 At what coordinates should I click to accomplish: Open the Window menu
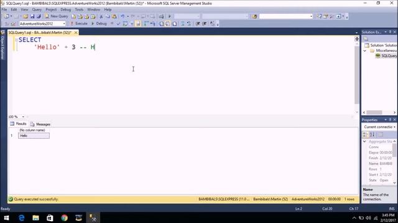(93, 9)
